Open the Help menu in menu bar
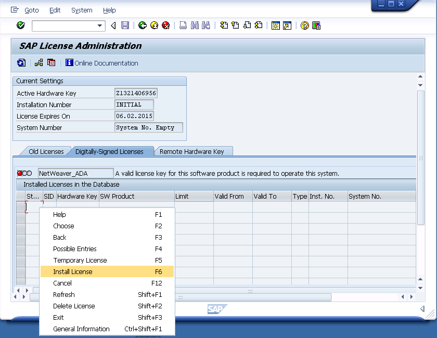437x338 pixels. pos(109,10)
